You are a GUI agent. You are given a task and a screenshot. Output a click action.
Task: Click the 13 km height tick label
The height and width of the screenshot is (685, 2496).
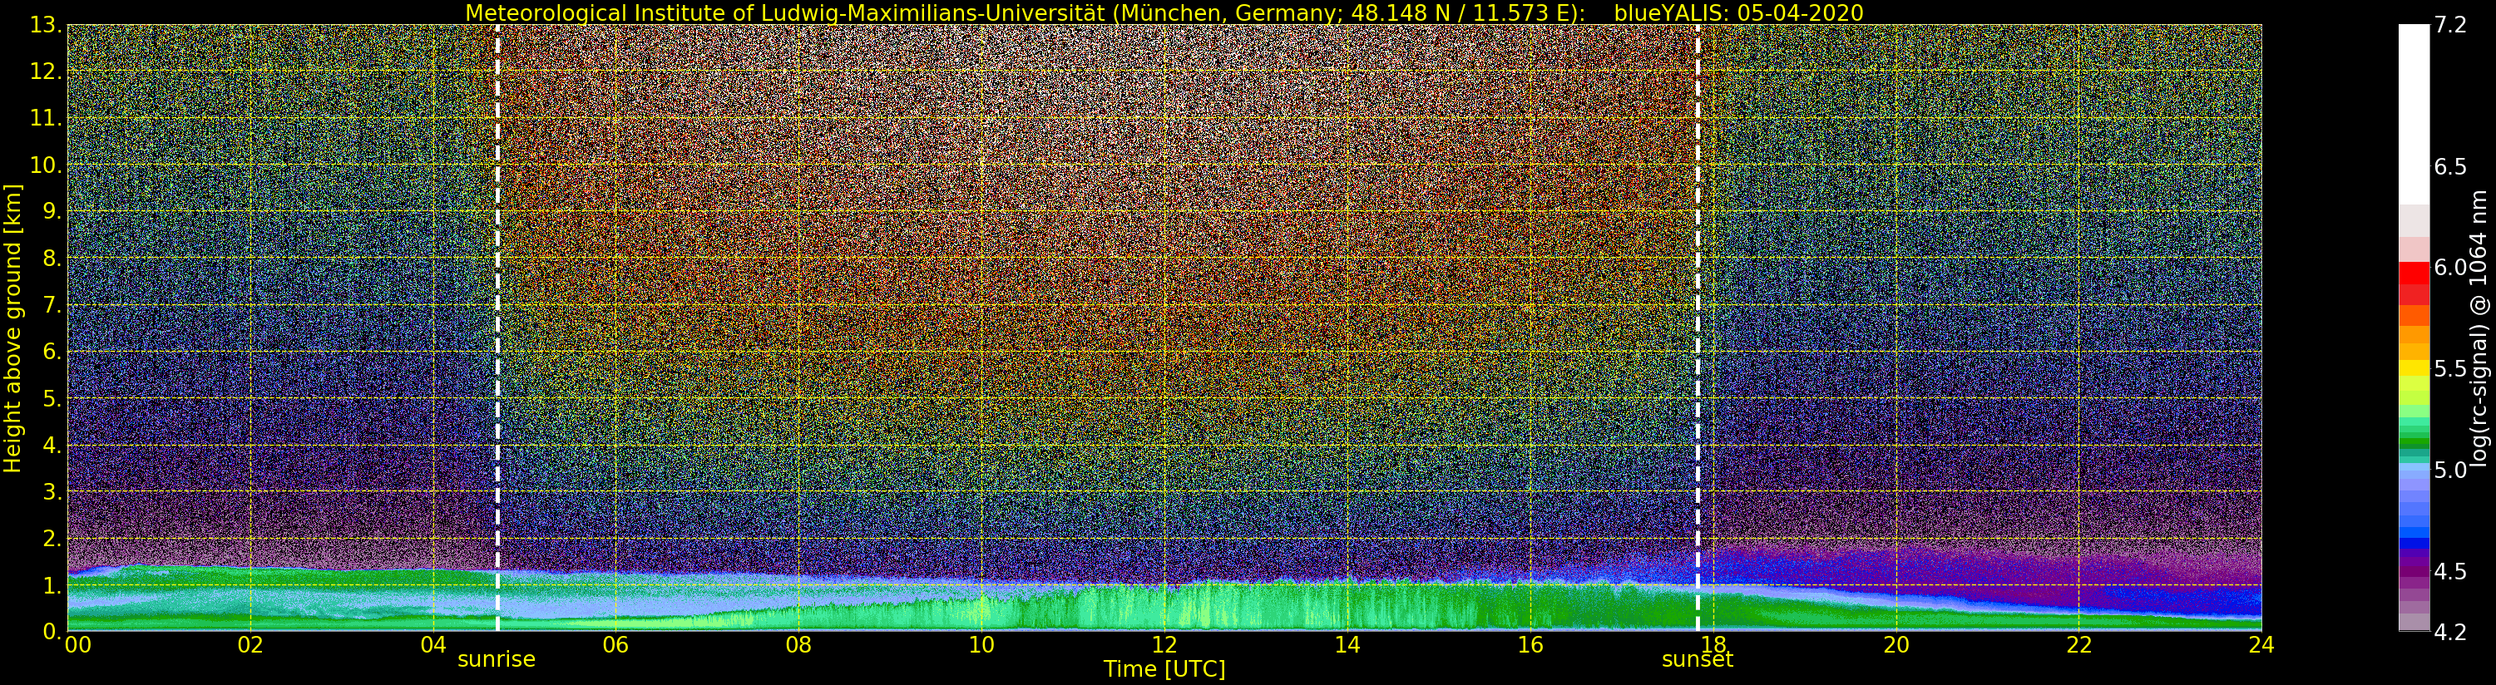46,26
